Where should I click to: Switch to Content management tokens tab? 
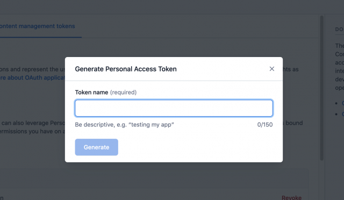pos(38,26)
